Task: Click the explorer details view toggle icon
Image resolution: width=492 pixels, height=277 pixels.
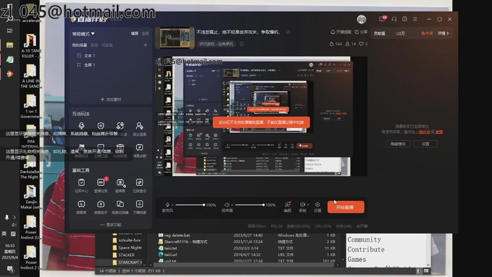Action: coord(418,271)
